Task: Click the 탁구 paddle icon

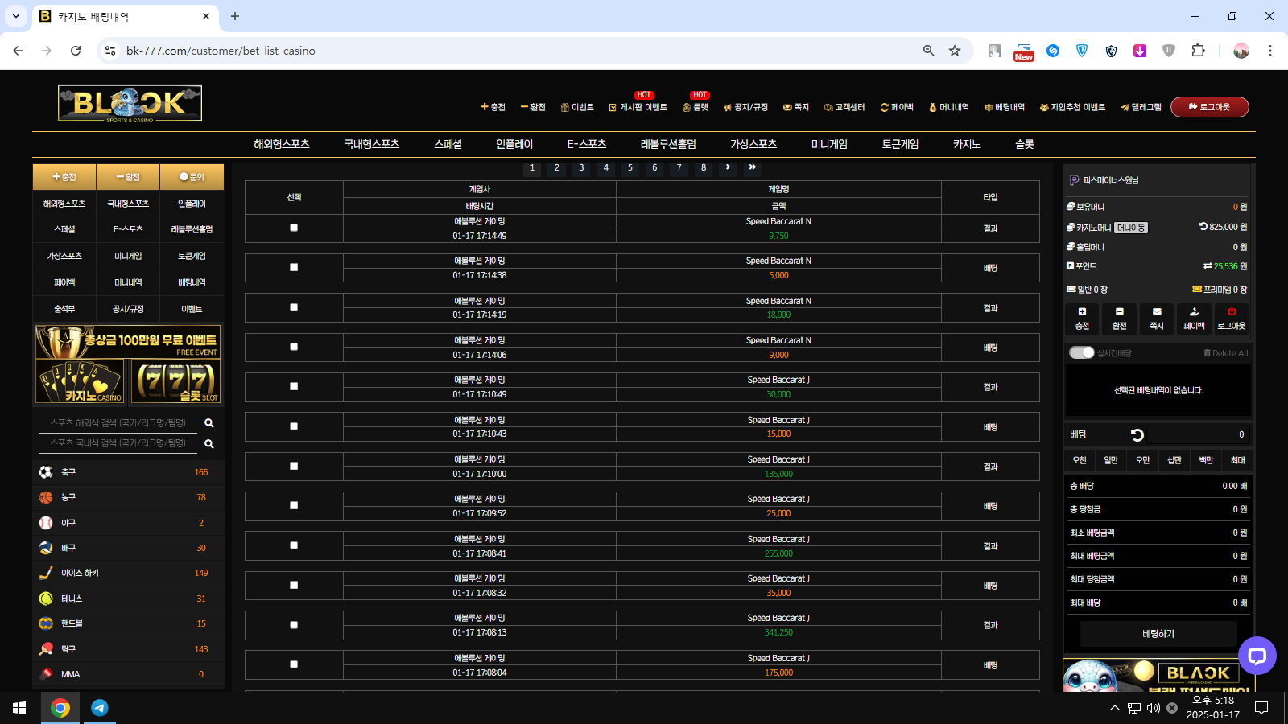Action: click(46, 648)
